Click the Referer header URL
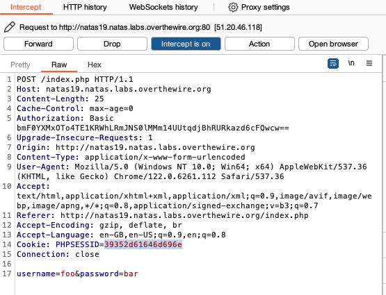The image size is (386, 295). pos(184,215)
